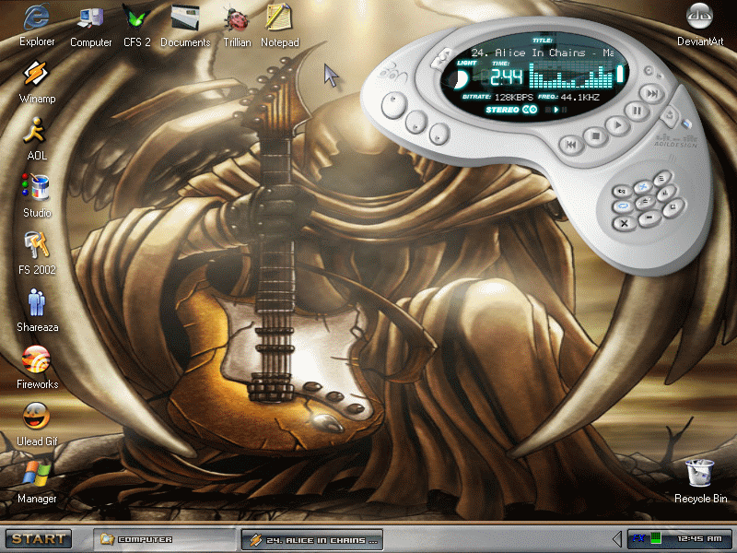Toggle repeat with blue loop button
Screen dimensions: 737x553
point(624,206)
